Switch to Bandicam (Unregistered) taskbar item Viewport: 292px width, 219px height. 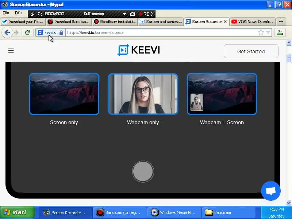pyautogui.click(x=119, y=212)
